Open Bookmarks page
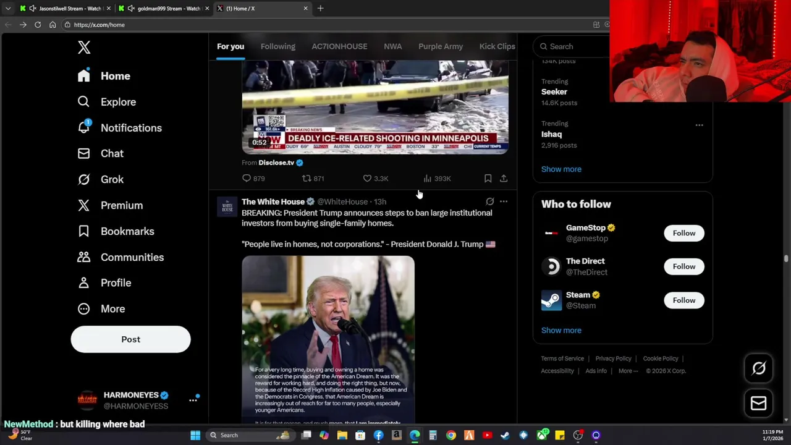The width and height of the screenshot is (791, 445). tap(116, 231)
